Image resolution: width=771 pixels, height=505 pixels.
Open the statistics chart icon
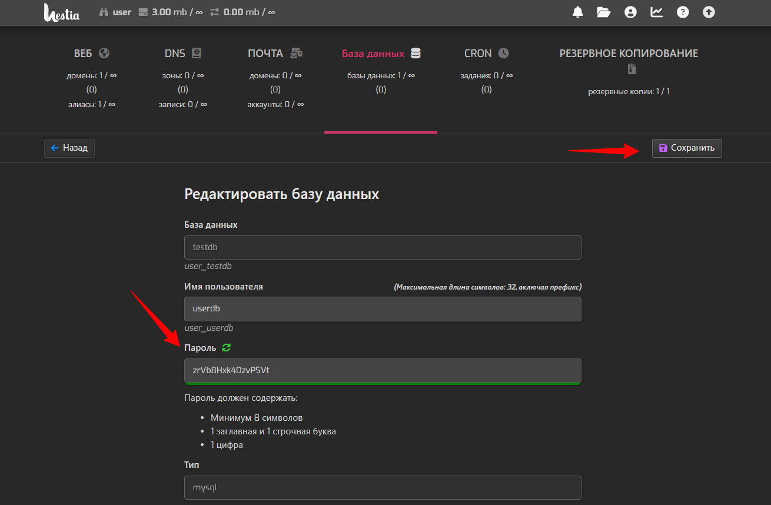point(656,12)
